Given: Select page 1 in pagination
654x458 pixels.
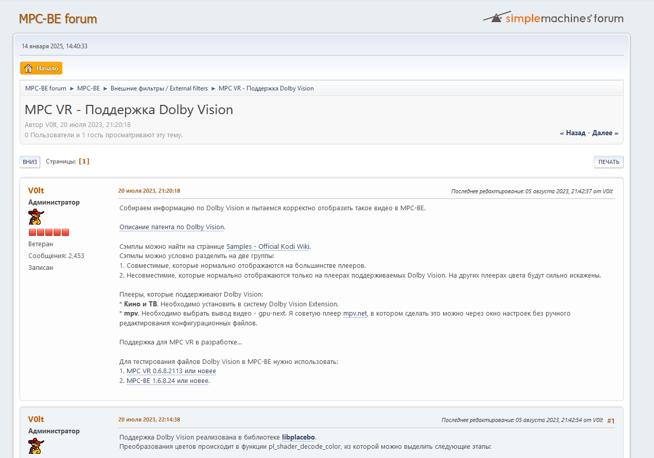Looking at the screenshot, I should [84, 161].
